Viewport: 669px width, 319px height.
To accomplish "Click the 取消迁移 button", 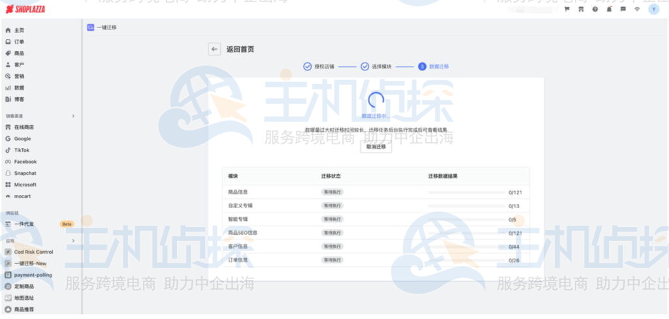I will 376,147.
